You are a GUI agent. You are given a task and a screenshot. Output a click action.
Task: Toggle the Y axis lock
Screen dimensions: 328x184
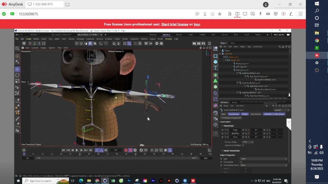pos(35,43)
